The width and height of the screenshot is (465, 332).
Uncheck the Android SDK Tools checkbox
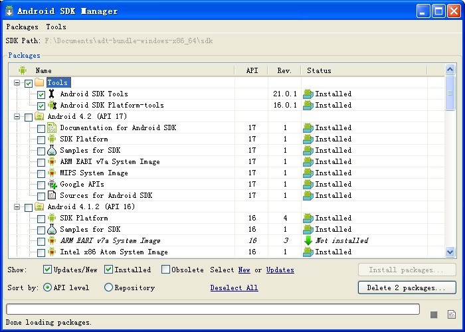pyautogui.click(x=41, y=94)
